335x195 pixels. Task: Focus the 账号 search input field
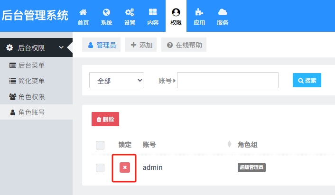point(227,81)
